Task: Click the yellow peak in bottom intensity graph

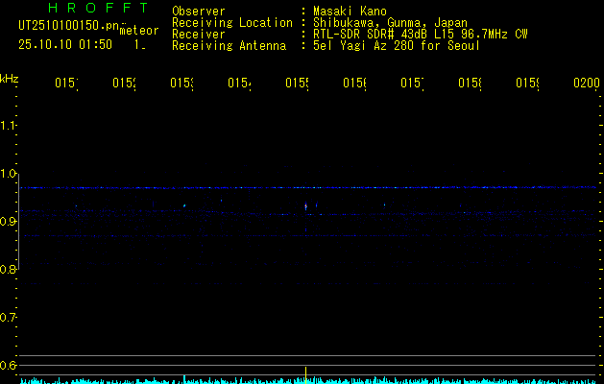Action: tap(306, 373)
